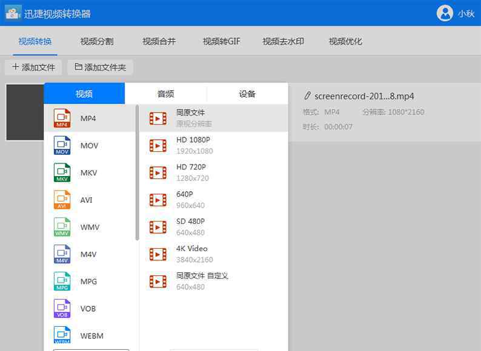Click film icon beside 同原文件 自定义
The image size is (481, 351).
[x=158, y=281]
